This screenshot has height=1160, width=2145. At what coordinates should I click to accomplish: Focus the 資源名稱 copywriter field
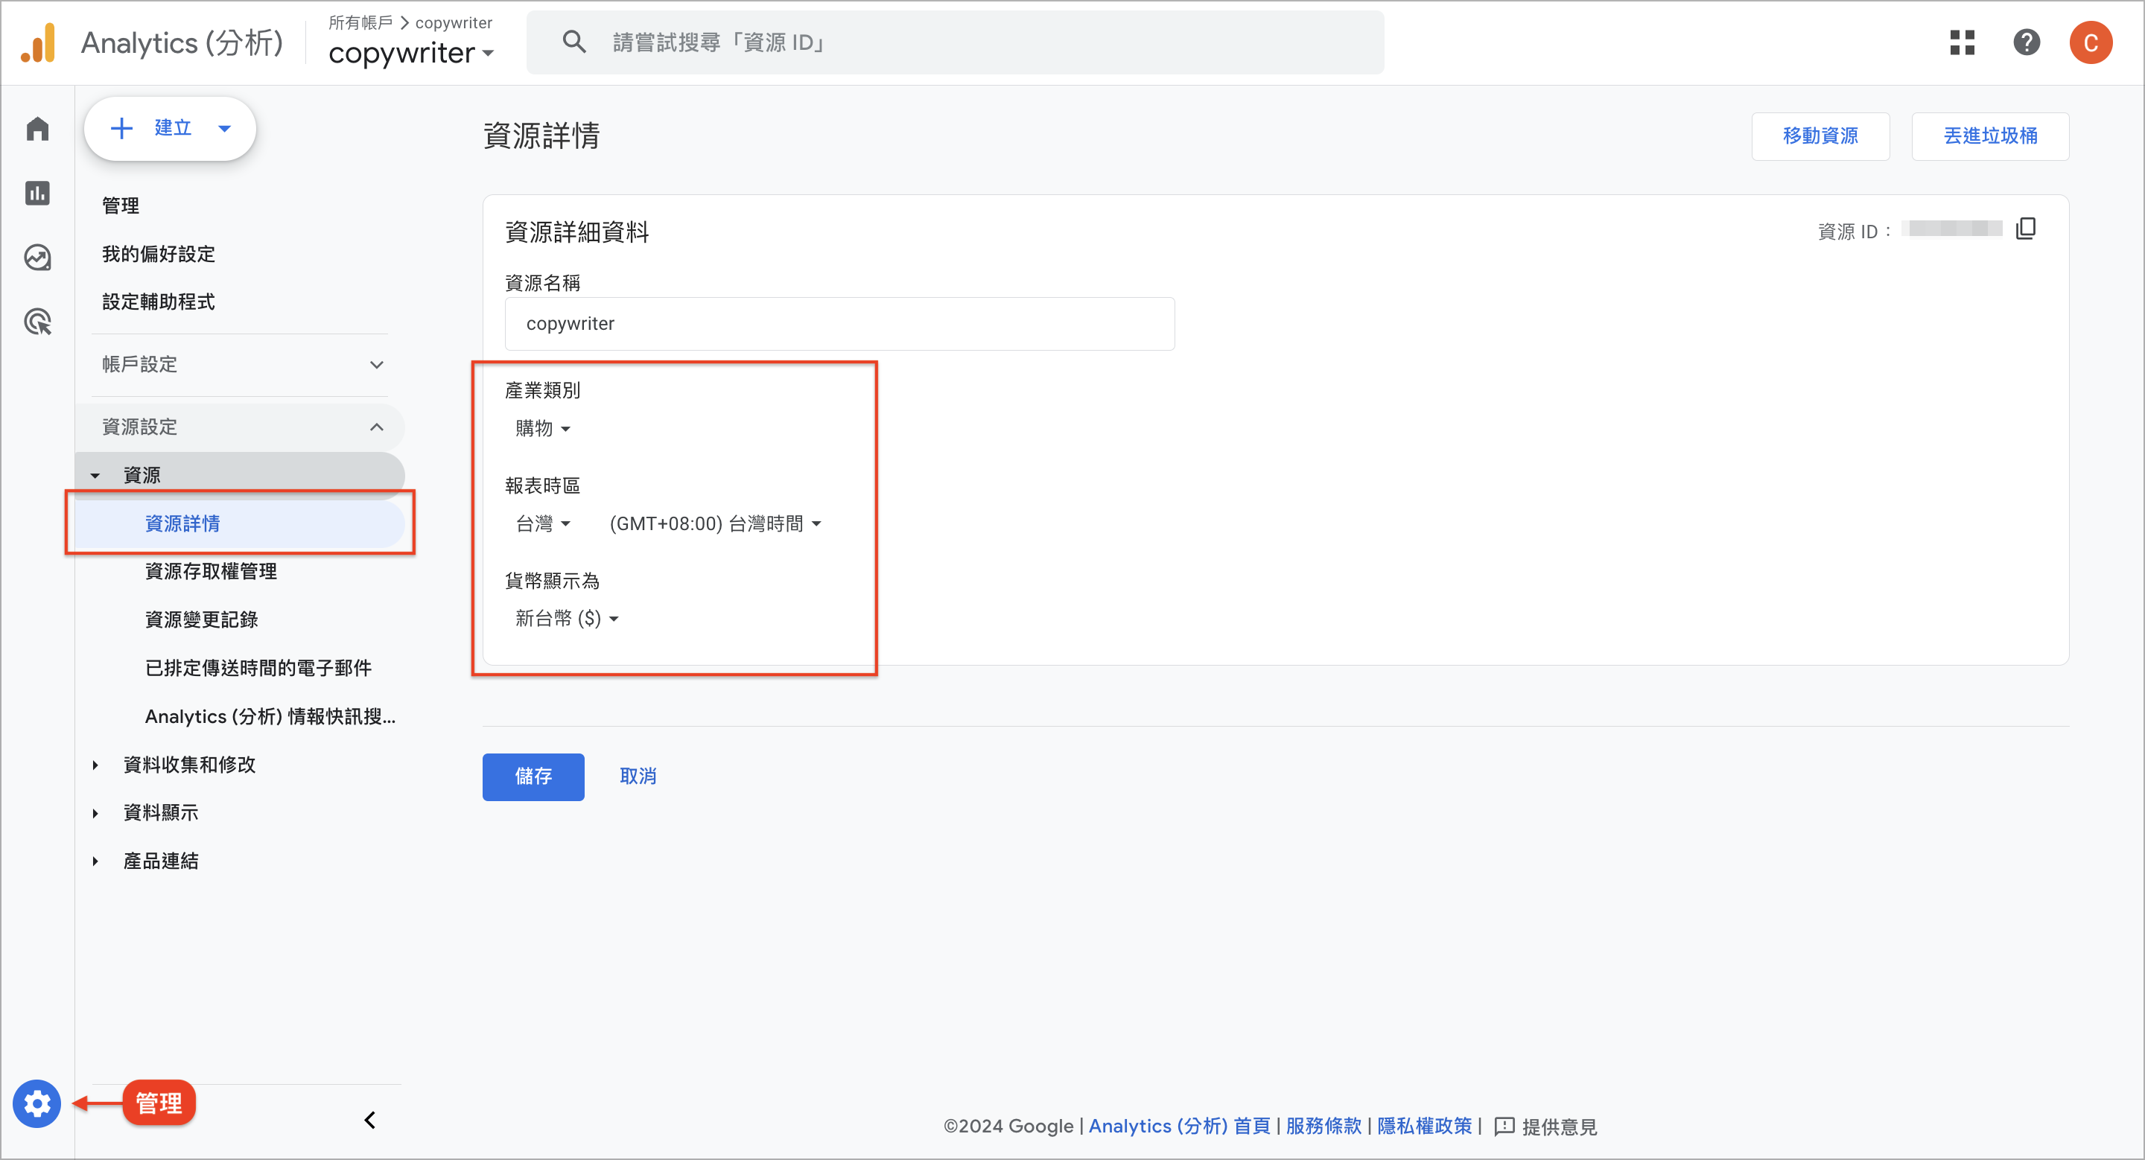839,324
